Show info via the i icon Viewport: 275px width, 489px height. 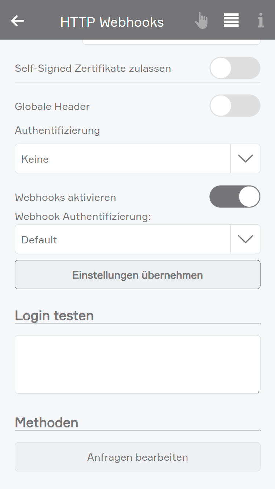point(261,21)
